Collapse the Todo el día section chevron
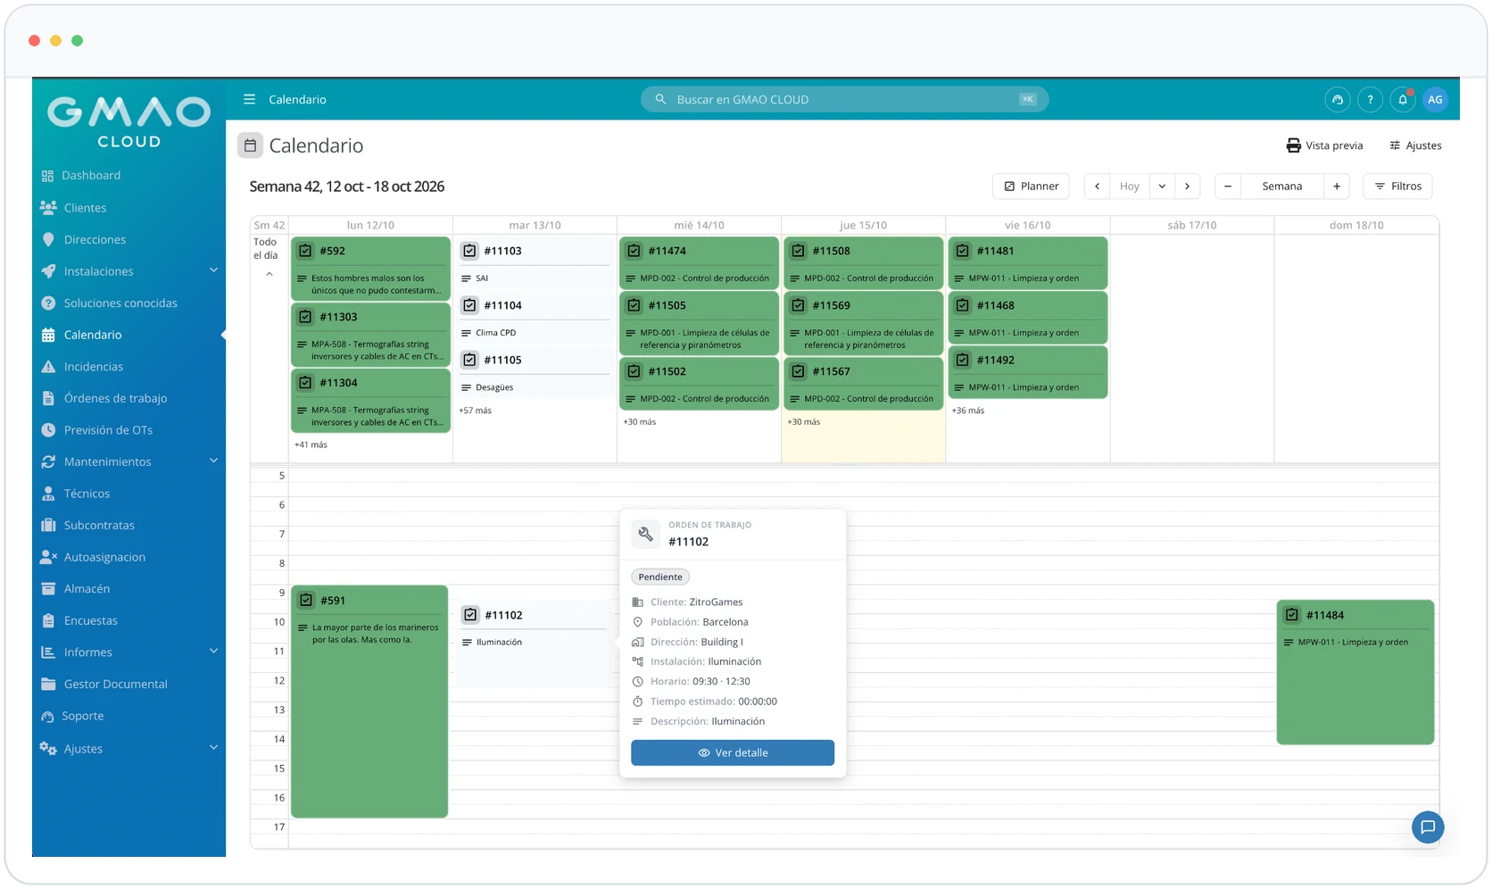The width and height of the screenshot is (1492, 889). (269, 275)
